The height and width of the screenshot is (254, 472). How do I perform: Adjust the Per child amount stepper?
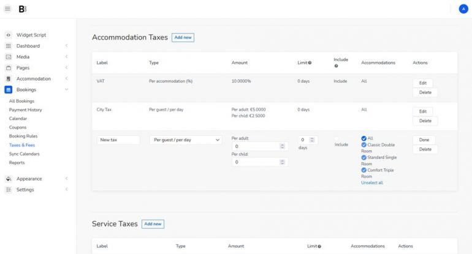coord(282,162)
